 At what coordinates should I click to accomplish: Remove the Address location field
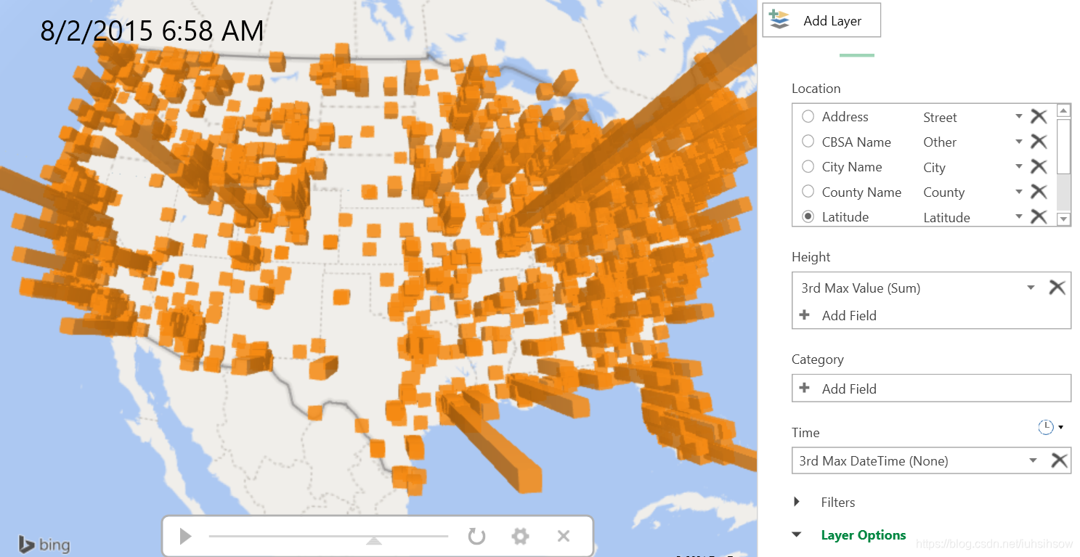[x=1039, y=116]
